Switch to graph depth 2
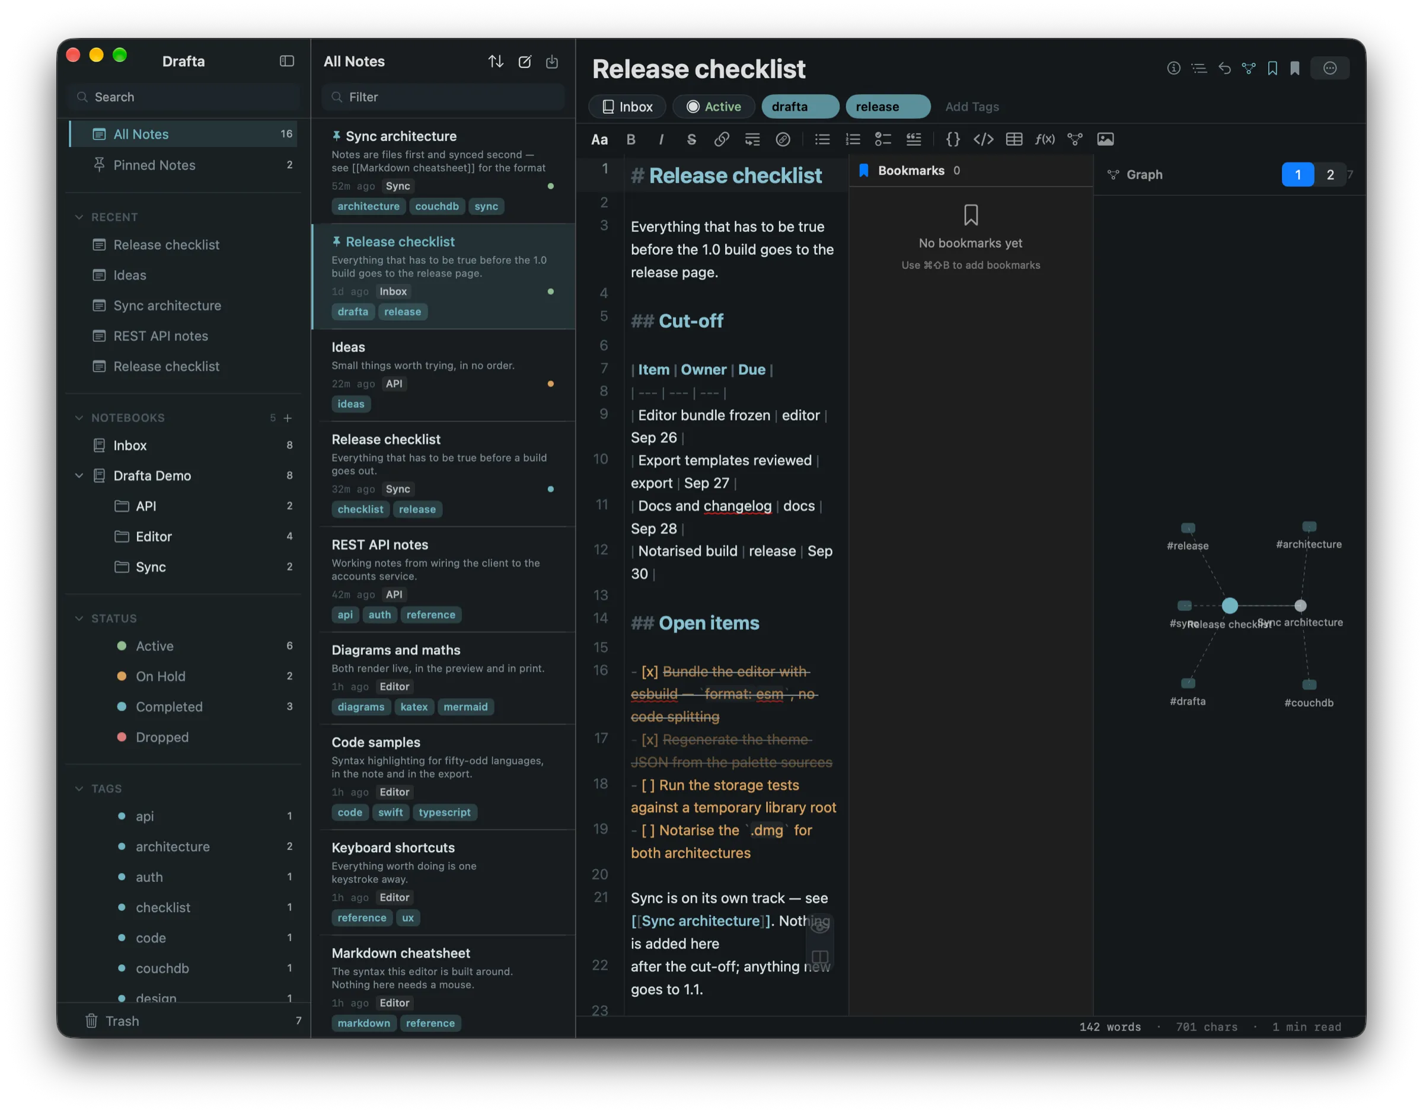Image resolution: width=1423 pixels, height=1113 pixels. pos(1330,175)
